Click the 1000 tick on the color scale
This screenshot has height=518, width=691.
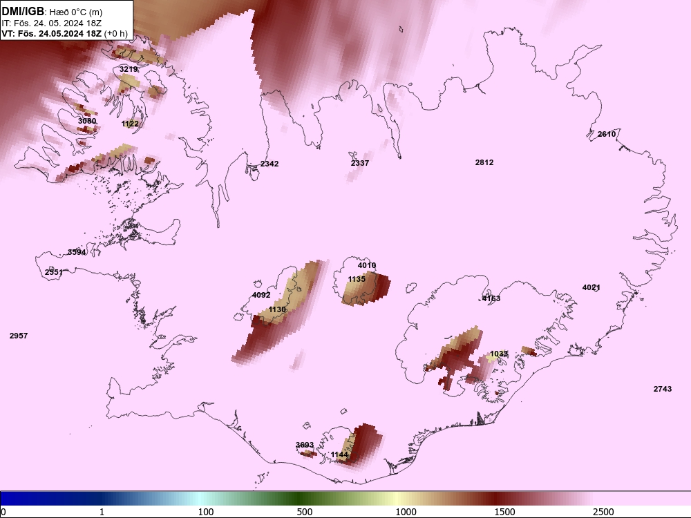(x=406, y=512)
